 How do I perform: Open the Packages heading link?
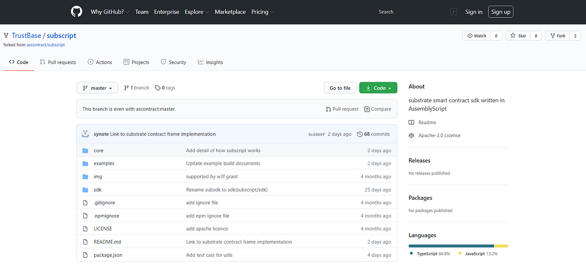[420, 198]
